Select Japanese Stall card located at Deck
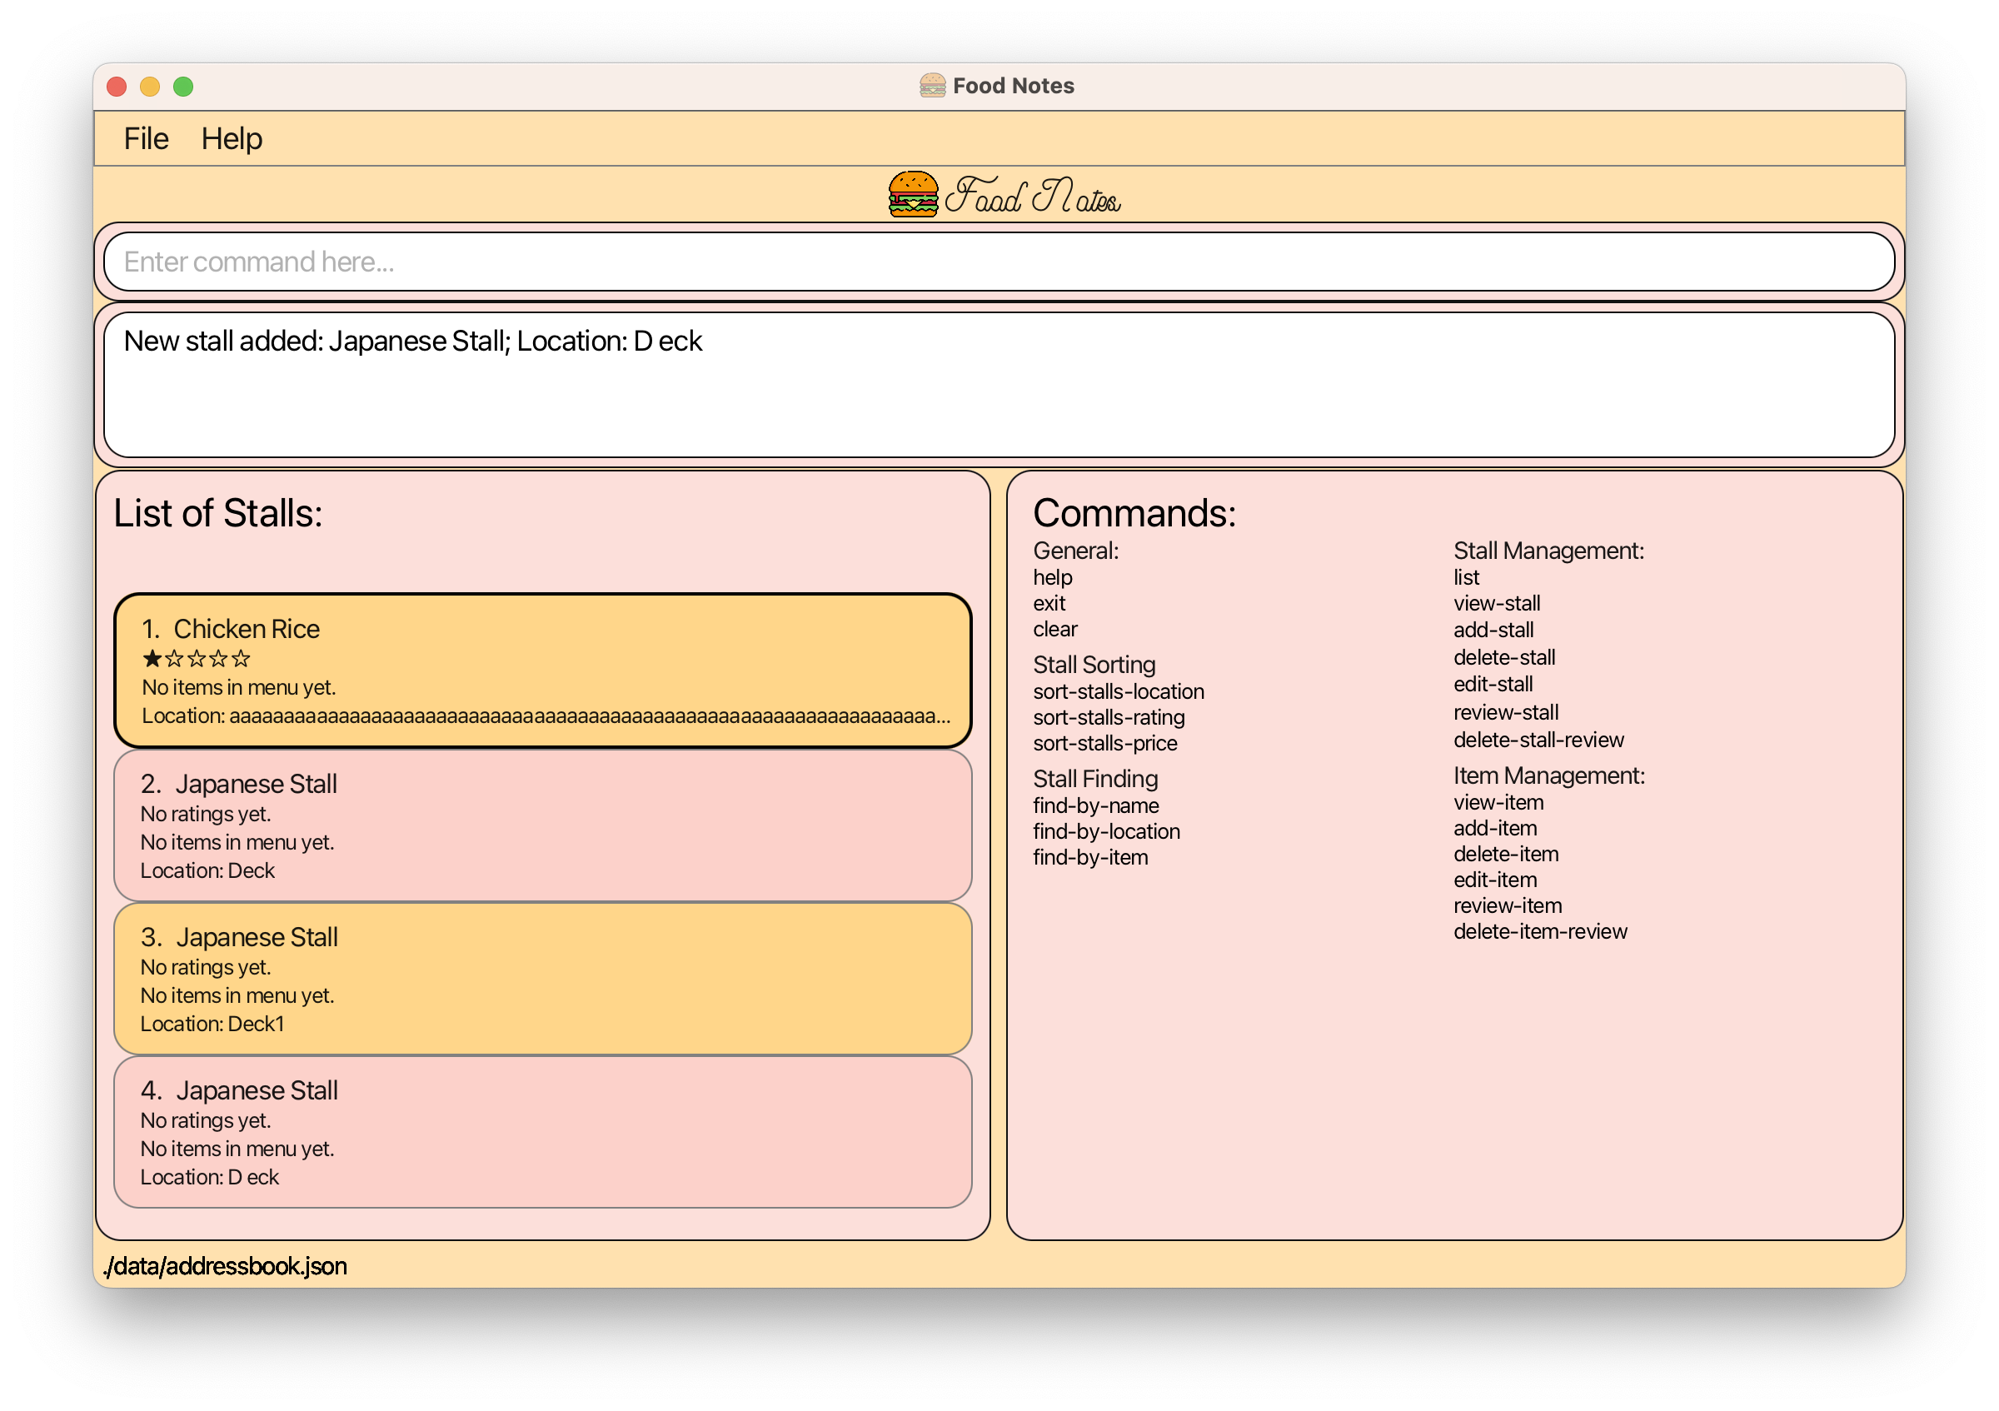The width and height of the screenshot is (1999, 1411). [541, 825]
